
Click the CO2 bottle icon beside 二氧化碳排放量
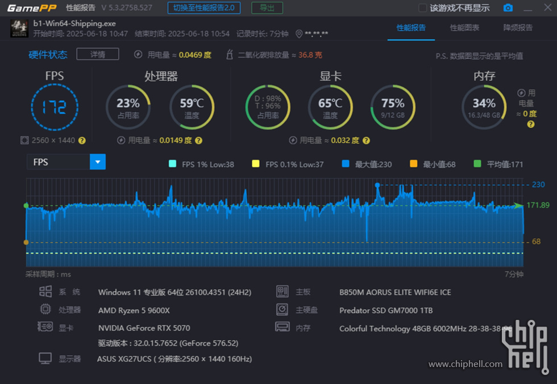pos(230,54)
